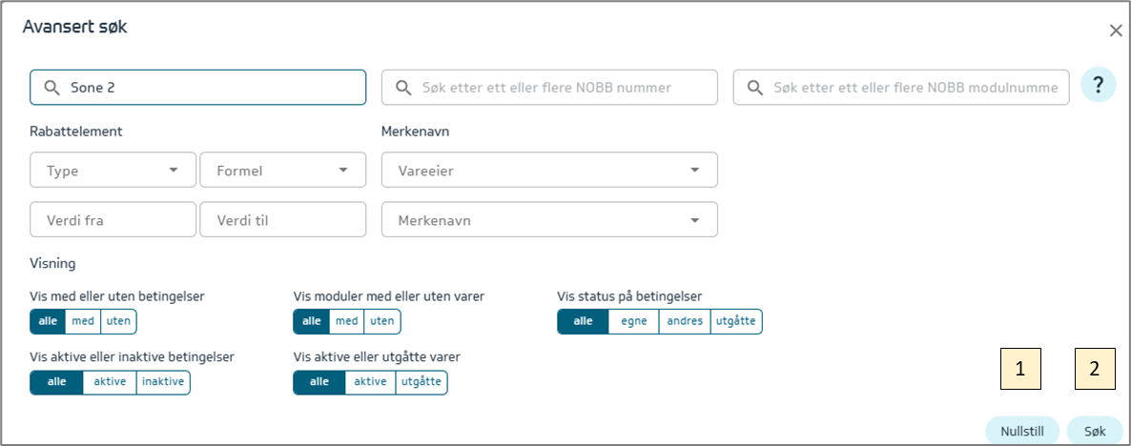Open the Vareeier dropdown

pyautogui.click(x=549, y=171)
